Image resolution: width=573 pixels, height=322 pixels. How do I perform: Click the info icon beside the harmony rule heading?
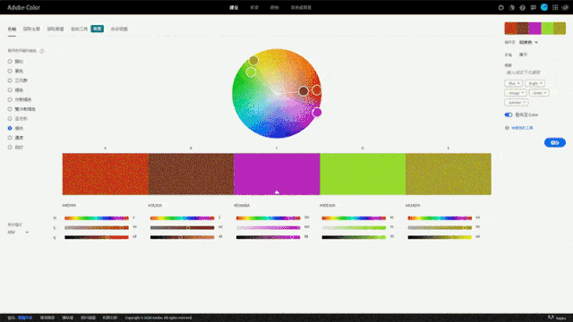(42, 51)
